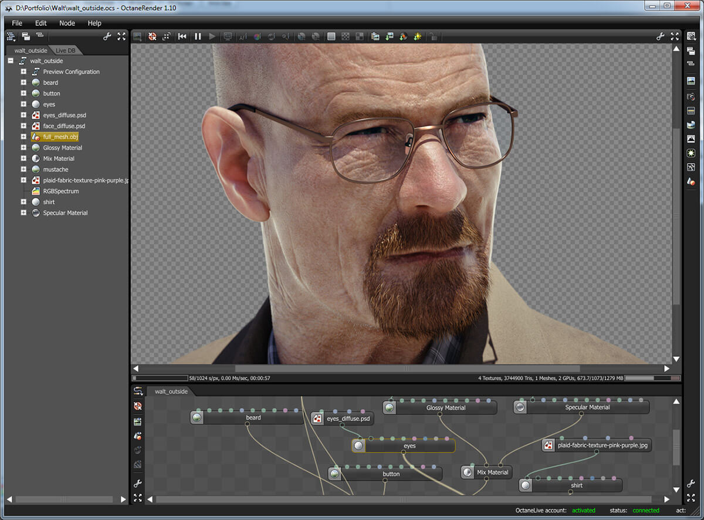704x520 pixels.
Task: Expand the full_mesh.obj tree item
Action: (23, 137)
